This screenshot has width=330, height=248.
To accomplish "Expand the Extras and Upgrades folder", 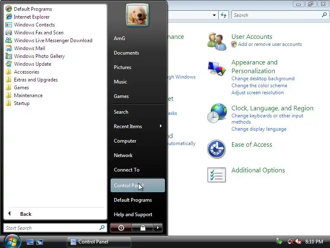I will 32,80.
